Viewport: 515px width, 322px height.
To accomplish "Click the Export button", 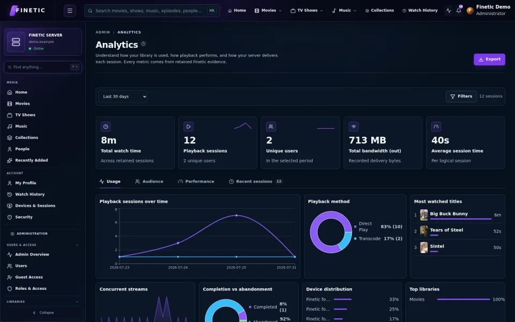I will click(x=489, y=60).
